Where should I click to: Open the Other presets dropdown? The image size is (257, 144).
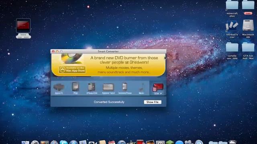158,89
